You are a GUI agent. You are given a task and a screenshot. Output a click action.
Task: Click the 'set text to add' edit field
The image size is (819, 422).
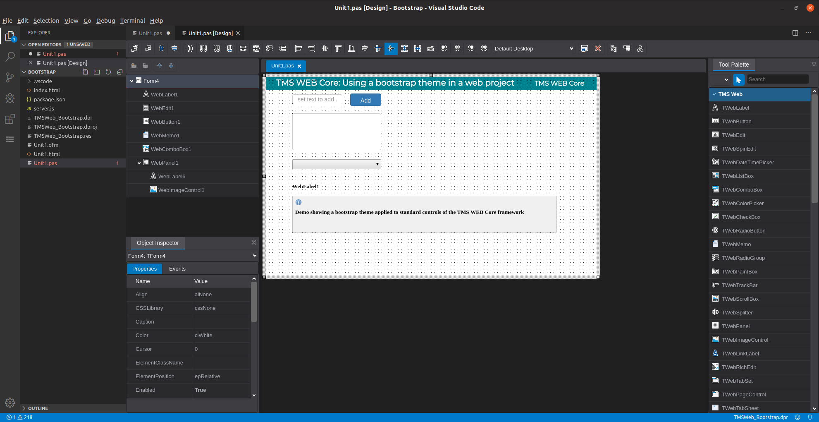click(317, 99)
